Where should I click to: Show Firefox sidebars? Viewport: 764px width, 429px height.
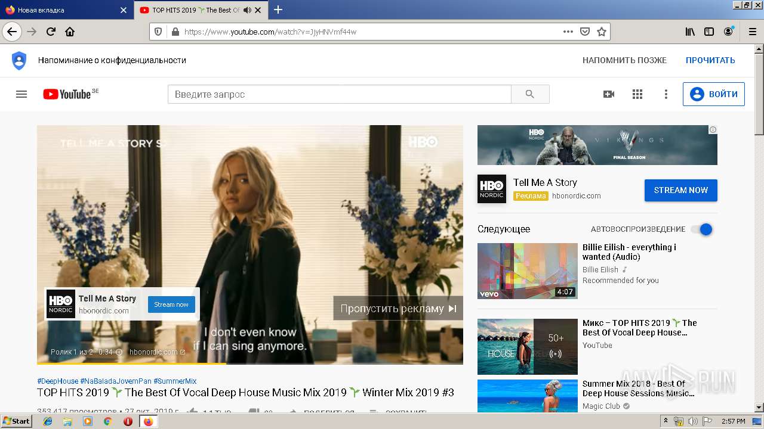(x=709, y=32)
